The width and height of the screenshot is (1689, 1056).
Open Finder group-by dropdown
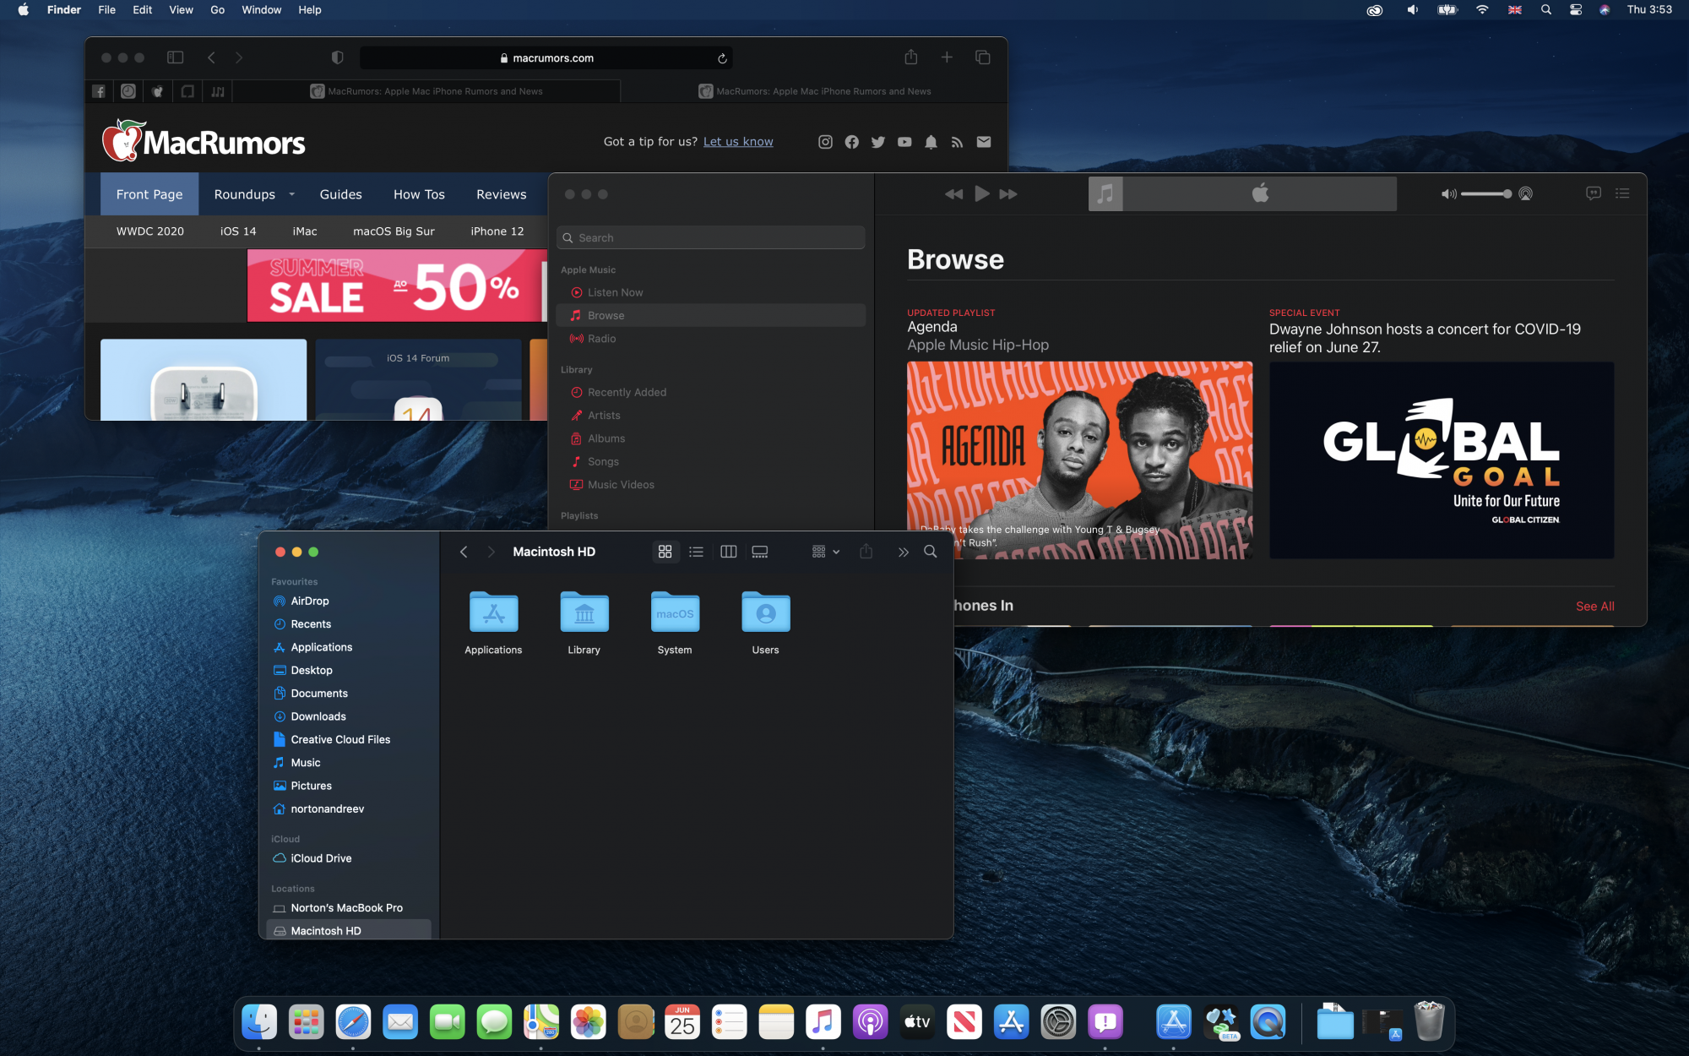(825, 552)
